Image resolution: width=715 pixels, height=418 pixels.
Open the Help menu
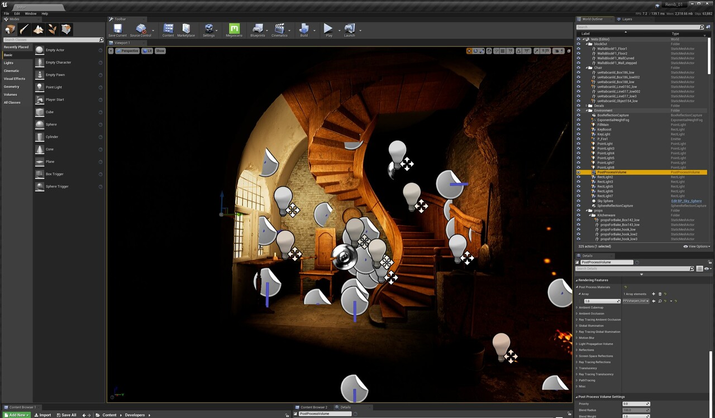pos(45,13)
